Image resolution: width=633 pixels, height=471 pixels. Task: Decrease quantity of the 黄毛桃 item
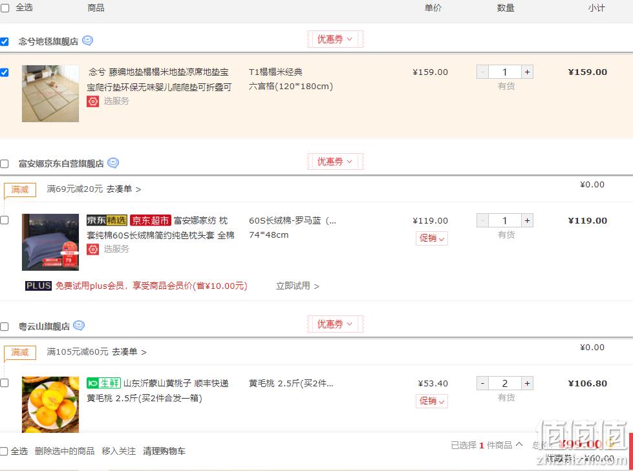click(483, 384)
